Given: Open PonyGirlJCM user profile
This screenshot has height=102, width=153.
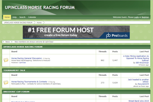Looking at the screenshot, I should 143,84.
